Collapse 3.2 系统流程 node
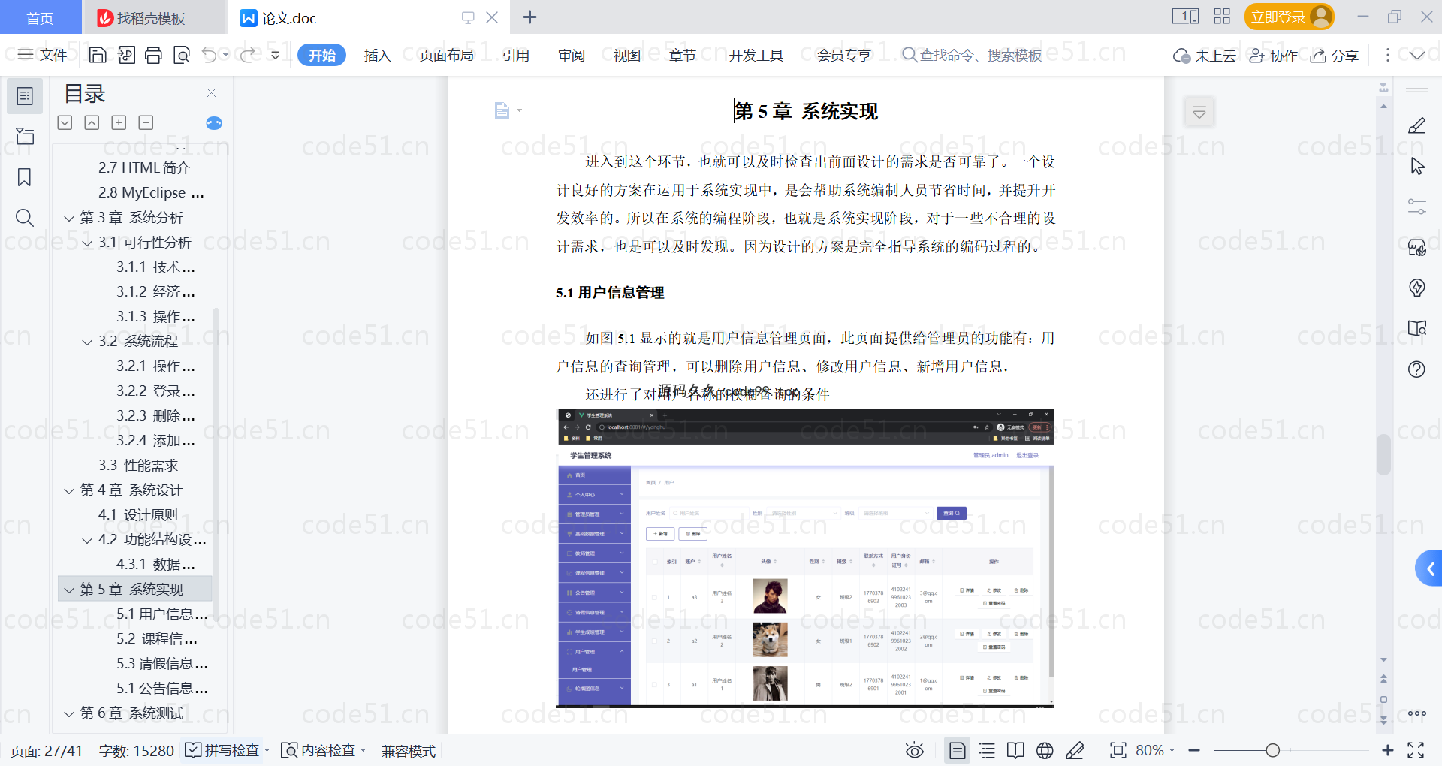This screenshot has height=766, width=1442. (87, 342)
